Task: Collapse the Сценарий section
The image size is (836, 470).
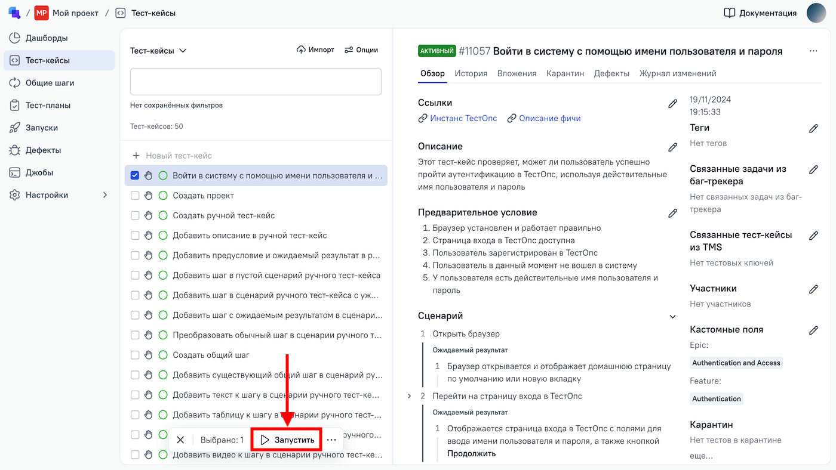Action: coord(672,317)
